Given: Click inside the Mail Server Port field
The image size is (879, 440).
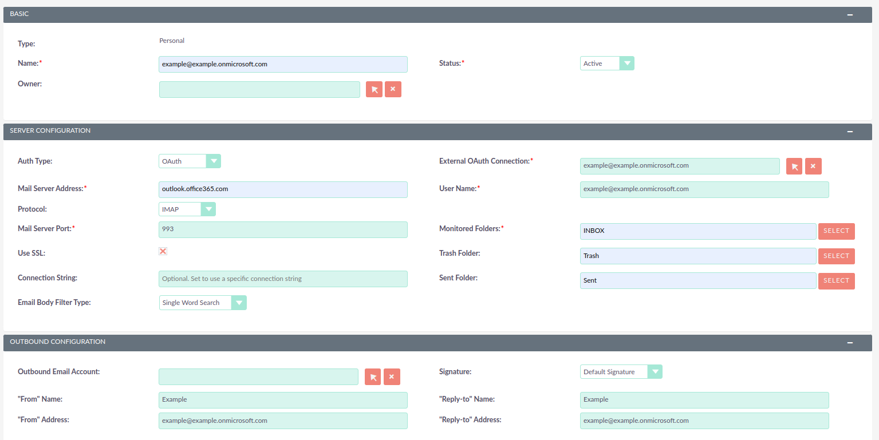Looking at the screenshot, I should click(x=283, y=229).
